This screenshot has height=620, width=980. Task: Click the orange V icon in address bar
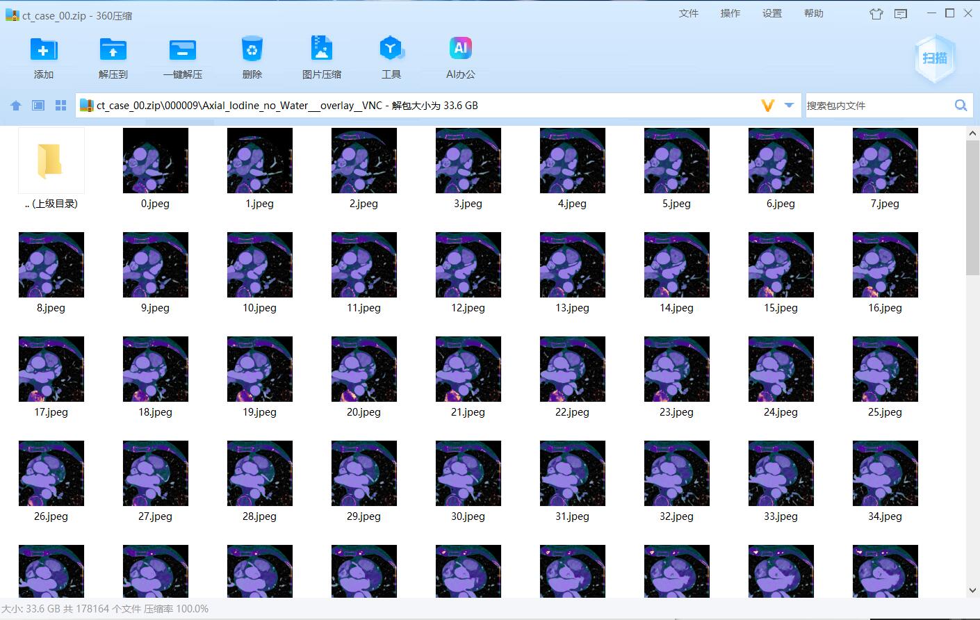767,106
